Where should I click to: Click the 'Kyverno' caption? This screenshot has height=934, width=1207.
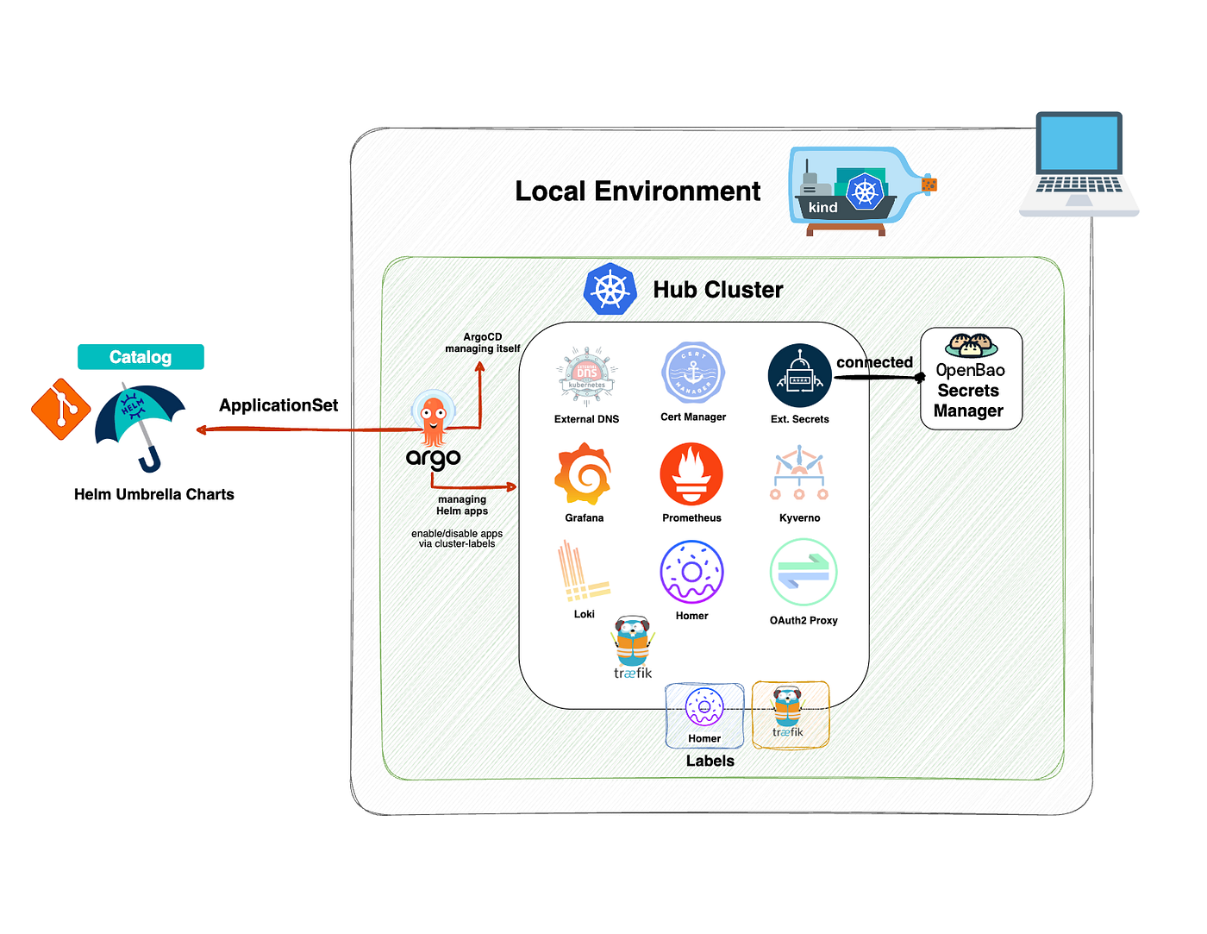point(800,518)
